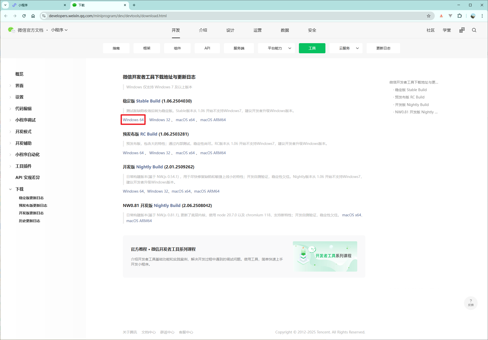Download RC Build macOS ARM64
This screenshot has width=488, height=340.
213,153
